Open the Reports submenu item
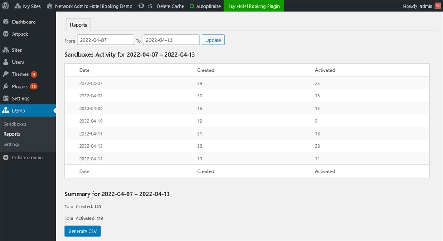The width and height of the screenshot is (443, 241). (12, 134)
